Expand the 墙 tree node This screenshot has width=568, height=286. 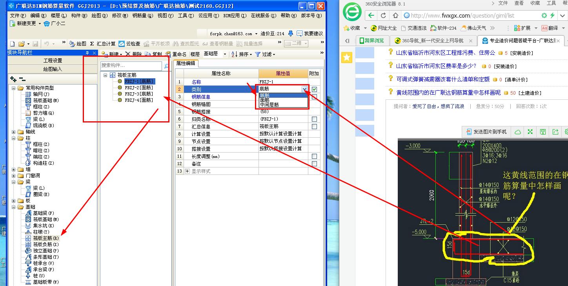coord(14,169)
